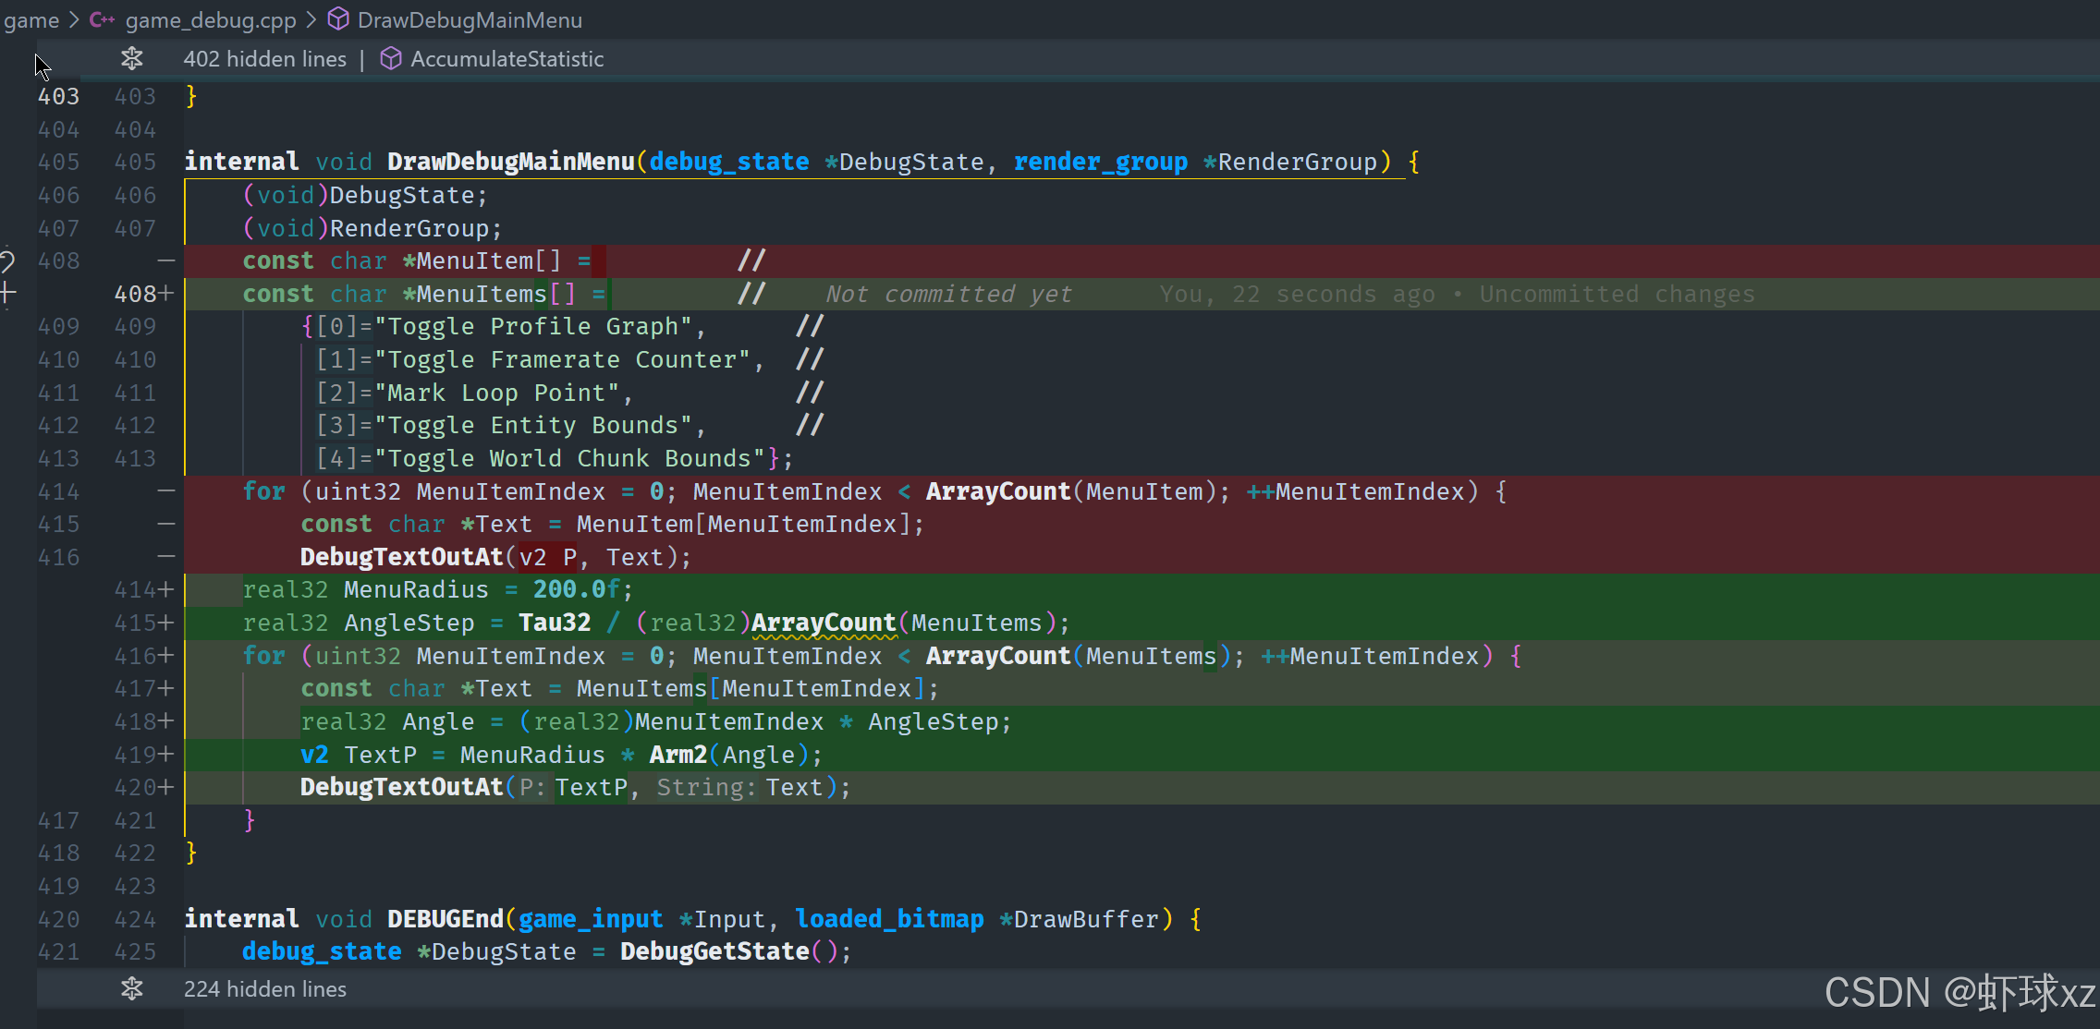This screenshot has height=1029, width=2100.
Task: Click the C++ file icon in breadcrumb
Action: [103, 19]
